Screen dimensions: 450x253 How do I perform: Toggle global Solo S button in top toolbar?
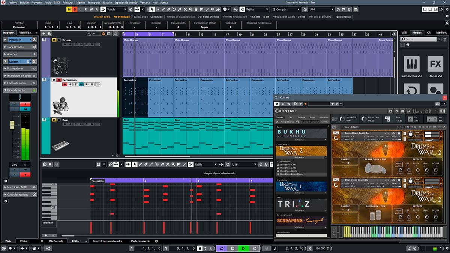[x=75, y=9]
